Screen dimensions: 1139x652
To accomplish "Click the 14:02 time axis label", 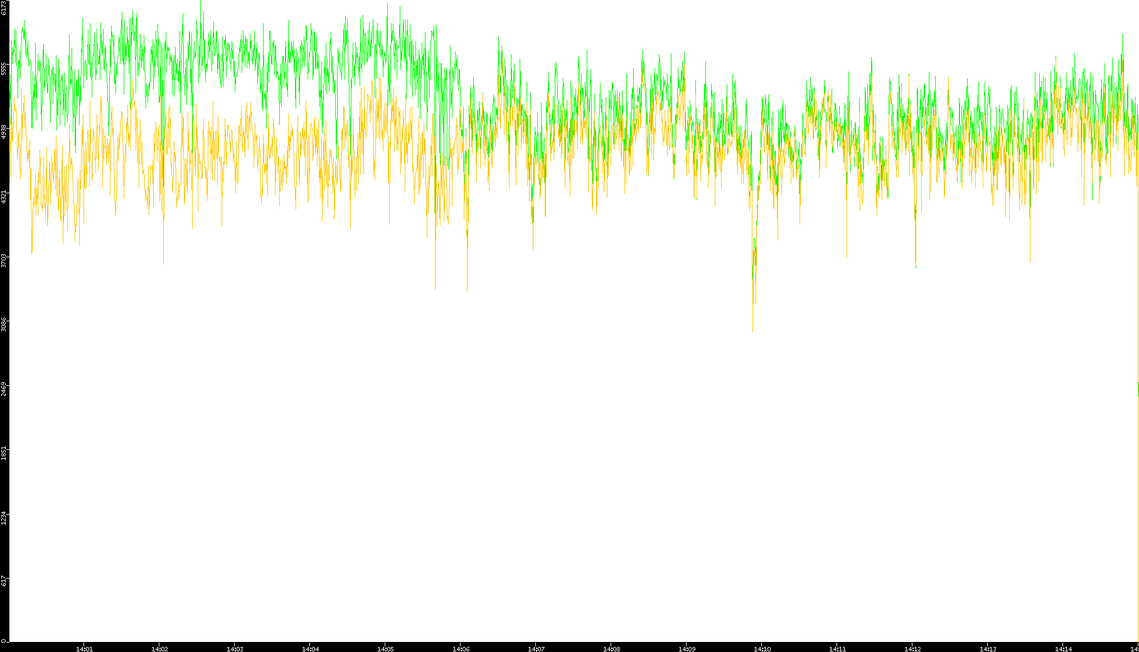I will point(159,649).
